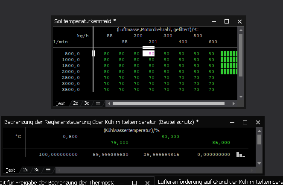The width and height of the screenshot is (283, 185).
Task: Click split-view icon in Begrenzung der Regleransteuerung window
Action: [x=48, y=170]
